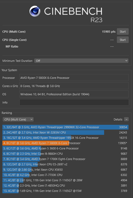Click the CPU (Multi Core) score label
This screenshot has width=133, height=198.
[14, 32]
